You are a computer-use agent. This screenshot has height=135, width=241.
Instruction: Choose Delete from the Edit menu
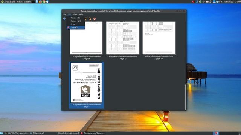point(76,27)
